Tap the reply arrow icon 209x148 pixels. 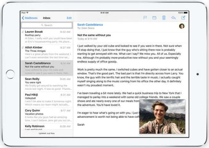(x=173, y=18)
